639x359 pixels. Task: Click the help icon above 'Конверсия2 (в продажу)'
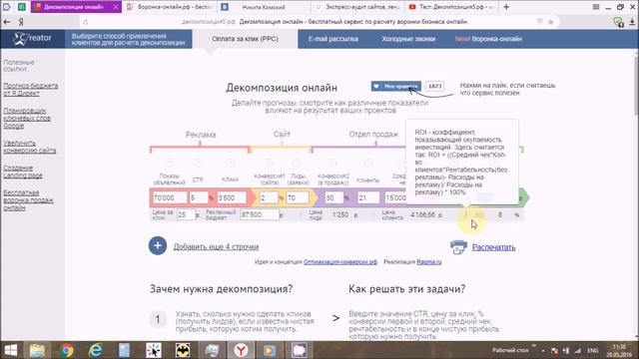(332, 164)
